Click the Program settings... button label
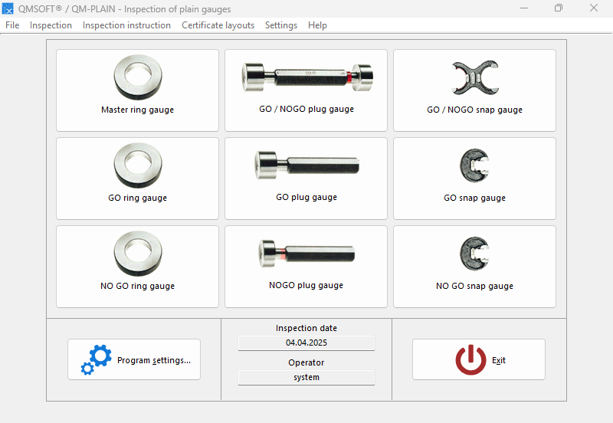This screenshot has width=613, height=423. (x=154, y=360)
